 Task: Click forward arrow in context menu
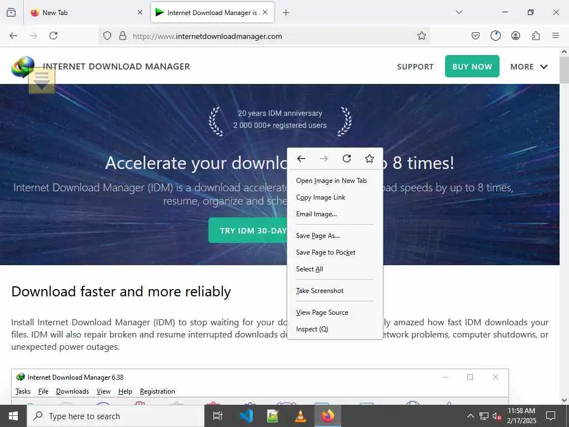point(324,158)
